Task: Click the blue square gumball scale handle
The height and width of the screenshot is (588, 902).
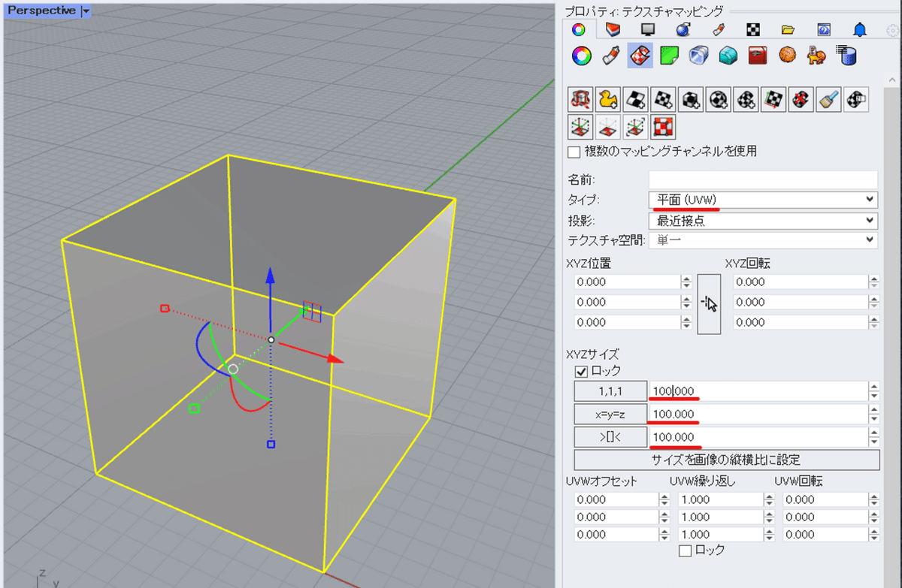Action: click(x=271, y=444)
